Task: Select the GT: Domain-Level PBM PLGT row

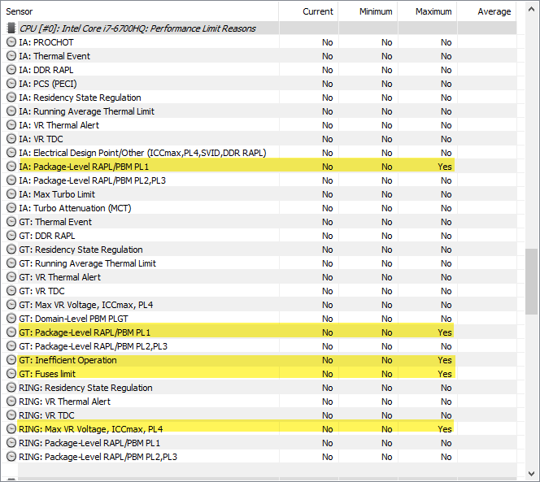Action: click(x=259, y=319)
